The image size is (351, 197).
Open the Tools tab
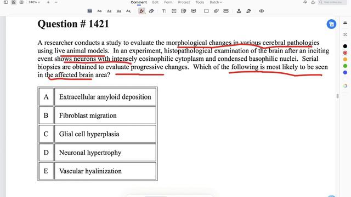point(200,2)
